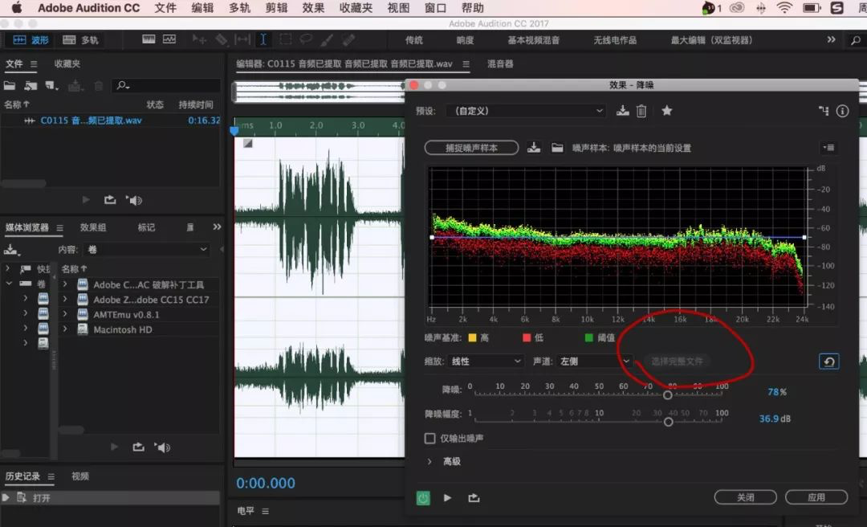The height and width of the screenshot is (527, 867).
Task: Save the current noise print to disk
Action: [534, 148]
